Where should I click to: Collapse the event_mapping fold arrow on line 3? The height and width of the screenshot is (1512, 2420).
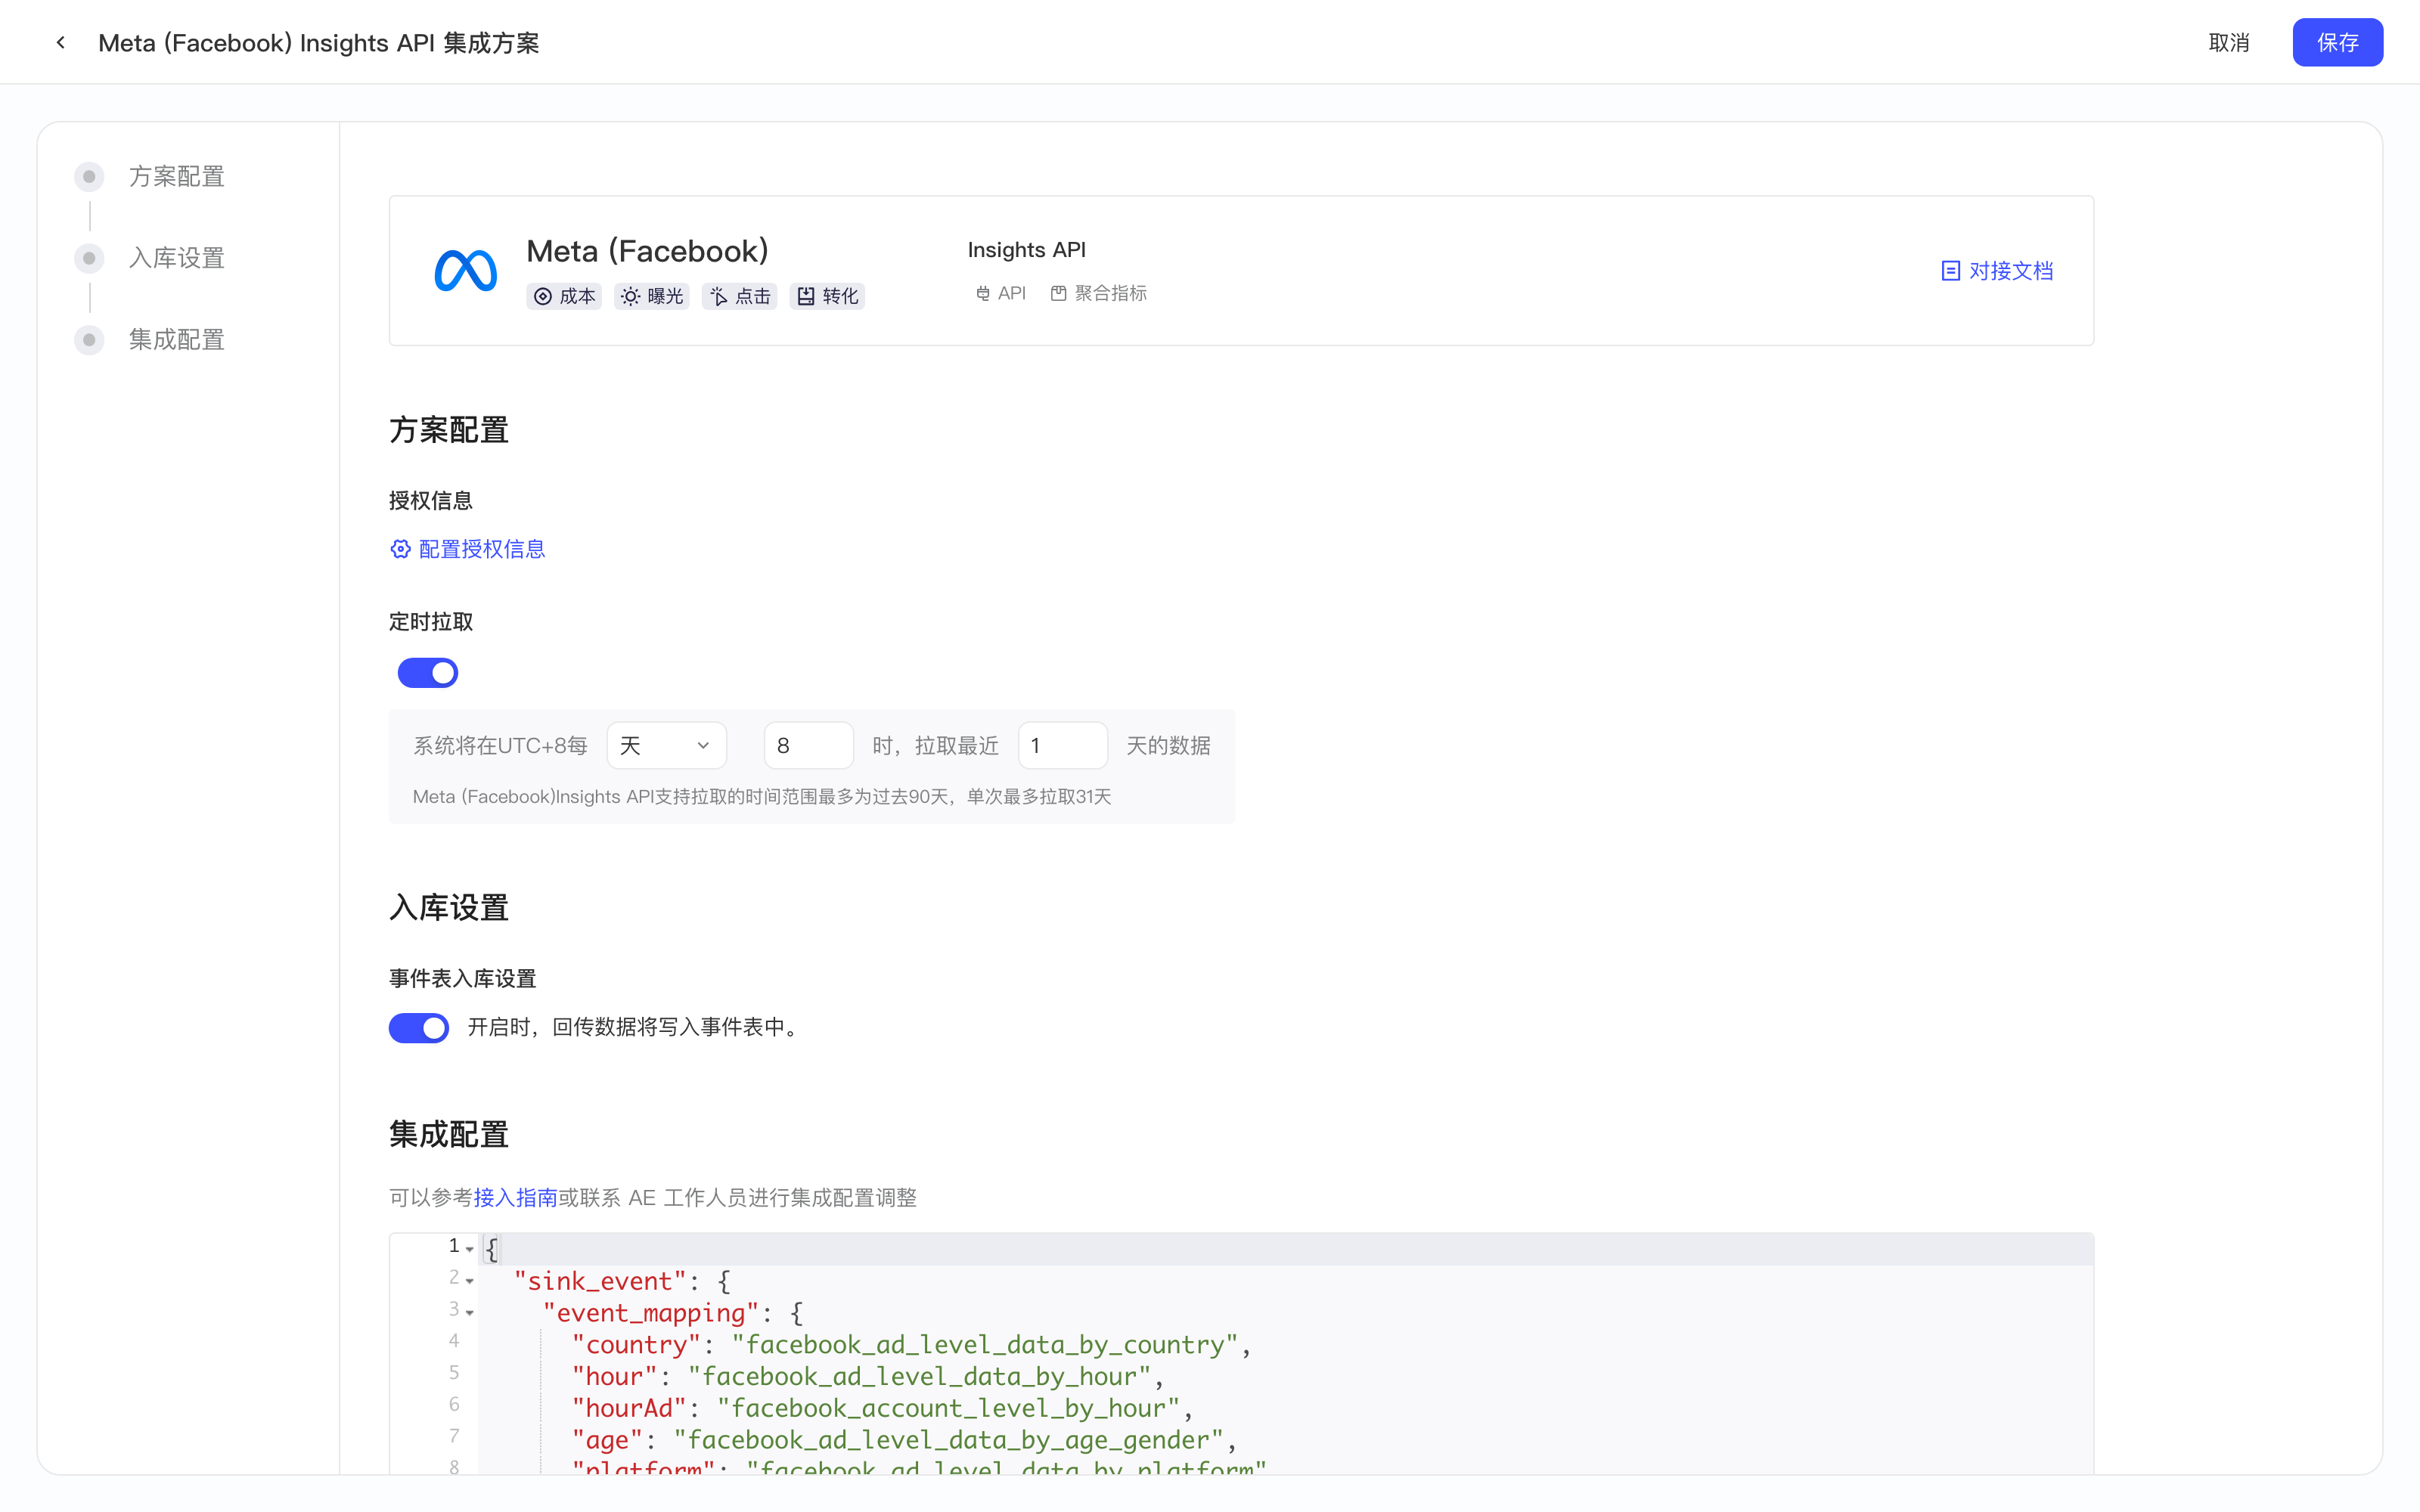469,1313
